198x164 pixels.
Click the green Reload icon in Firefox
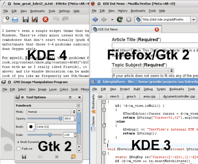[120, 19]
